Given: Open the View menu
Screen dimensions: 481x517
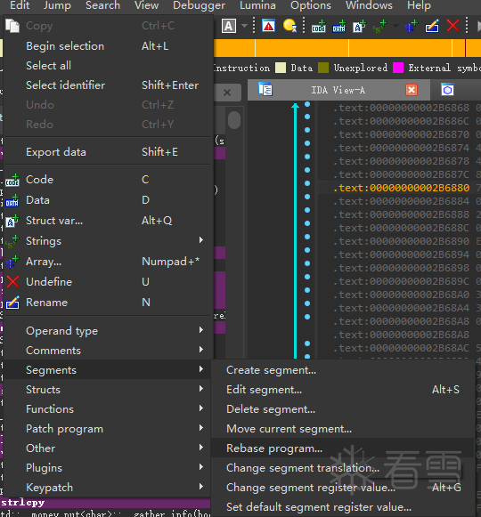Looking at the screenshot, I should (x=147, y=5).
